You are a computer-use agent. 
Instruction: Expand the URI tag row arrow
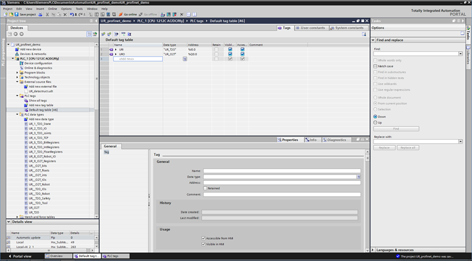tap(116, 49)
